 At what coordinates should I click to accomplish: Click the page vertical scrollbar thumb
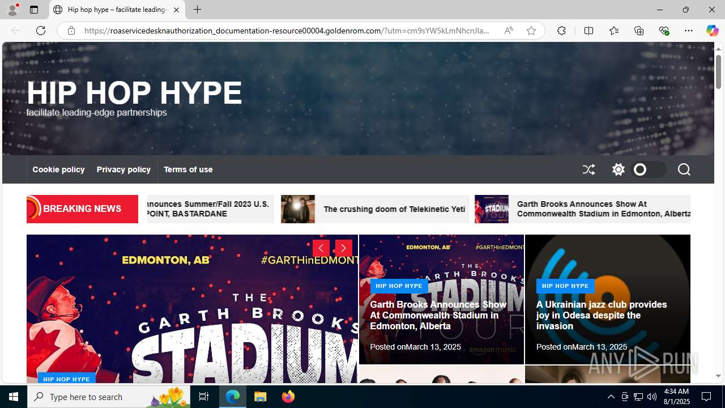(x=718, y=71)
